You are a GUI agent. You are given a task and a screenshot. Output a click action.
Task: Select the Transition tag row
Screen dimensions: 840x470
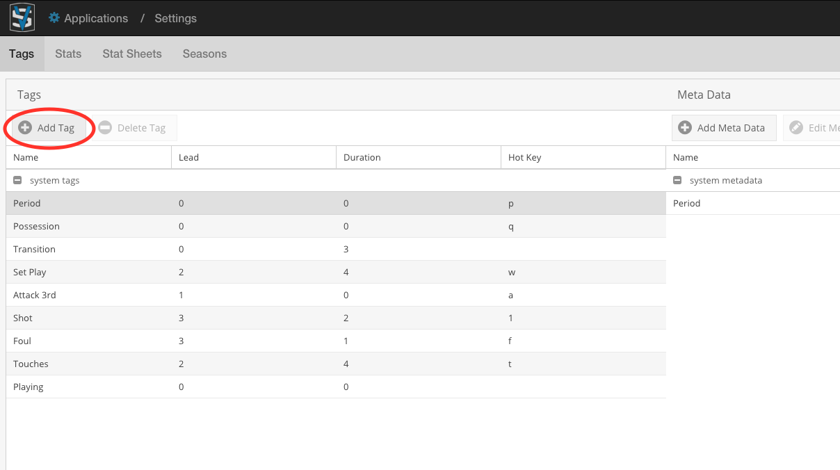click(x=336, y=249)
